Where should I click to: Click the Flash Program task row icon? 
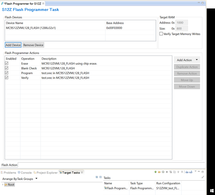pyautogui.click(x=105, y=188)
